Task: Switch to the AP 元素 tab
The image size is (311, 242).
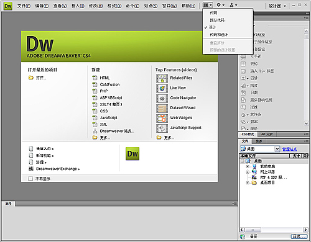Action: pyautogui.click(x=267, y=134)
